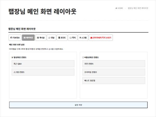Switch to the 스크랩 tab

coord(83,38)
